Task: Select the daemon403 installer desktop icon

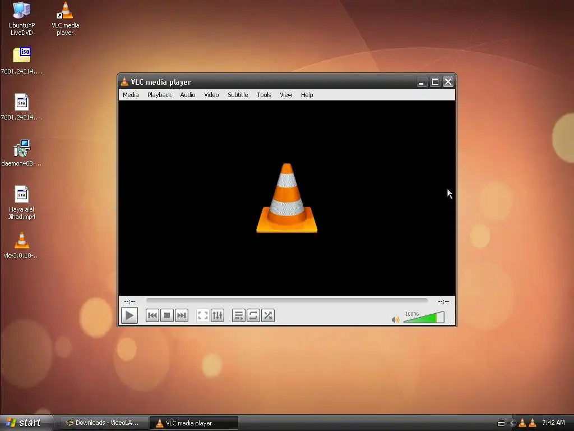Action: pos(22,153)
